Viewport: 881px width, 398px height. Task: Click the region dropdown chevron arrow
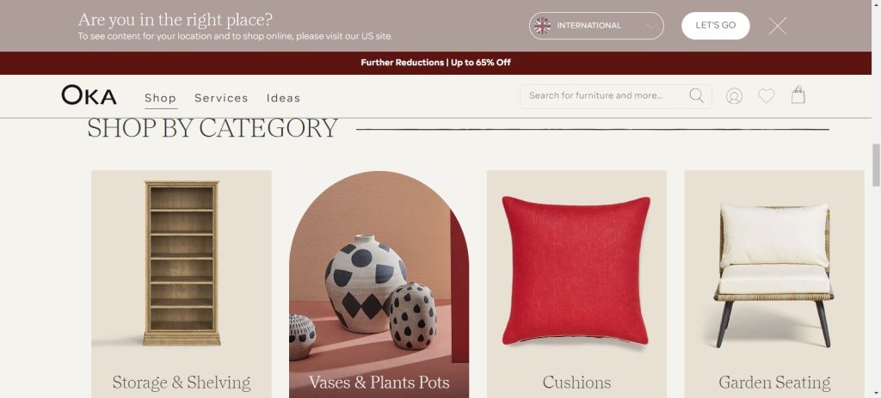click(651, 26)
